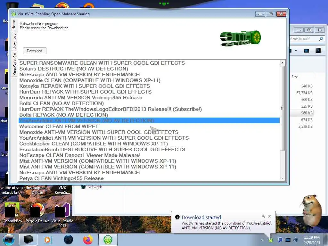Open Visual Studio 2015 desktop shortcut
The width and height of the screenshot is (328, 246).
point(62,215)
